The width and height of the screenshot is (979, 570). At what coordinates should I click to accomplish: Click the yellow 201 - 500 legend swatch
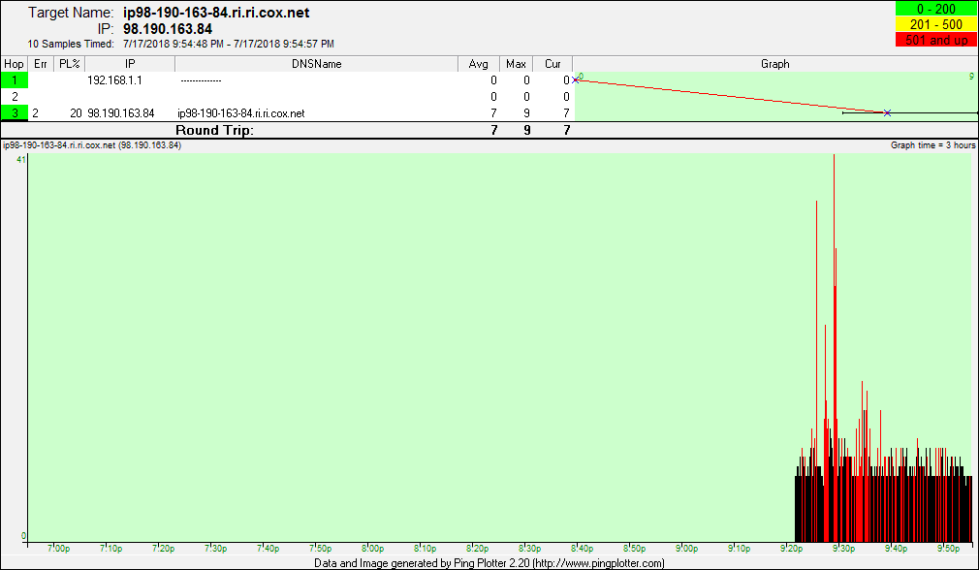pos(933,24)
